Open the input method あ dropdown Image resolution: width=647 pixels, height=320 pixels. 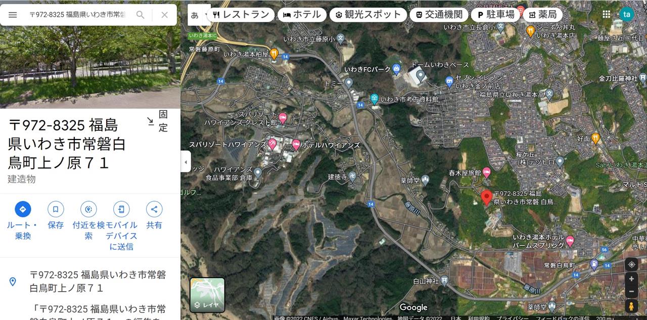[198, 15]
